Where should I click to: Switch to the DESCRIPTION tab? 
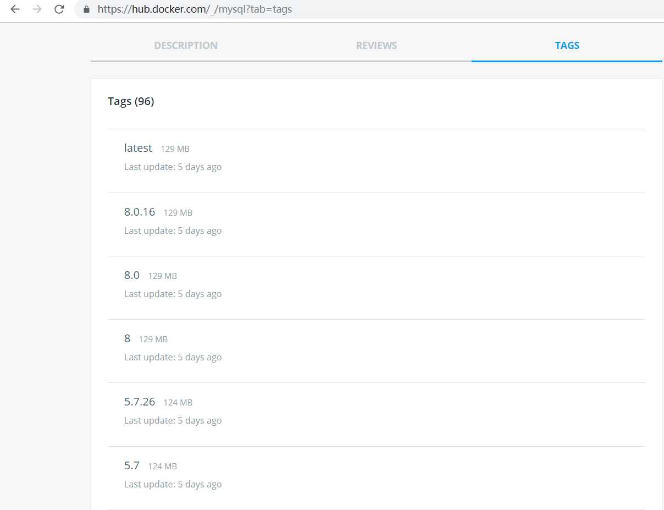(186, 46)
